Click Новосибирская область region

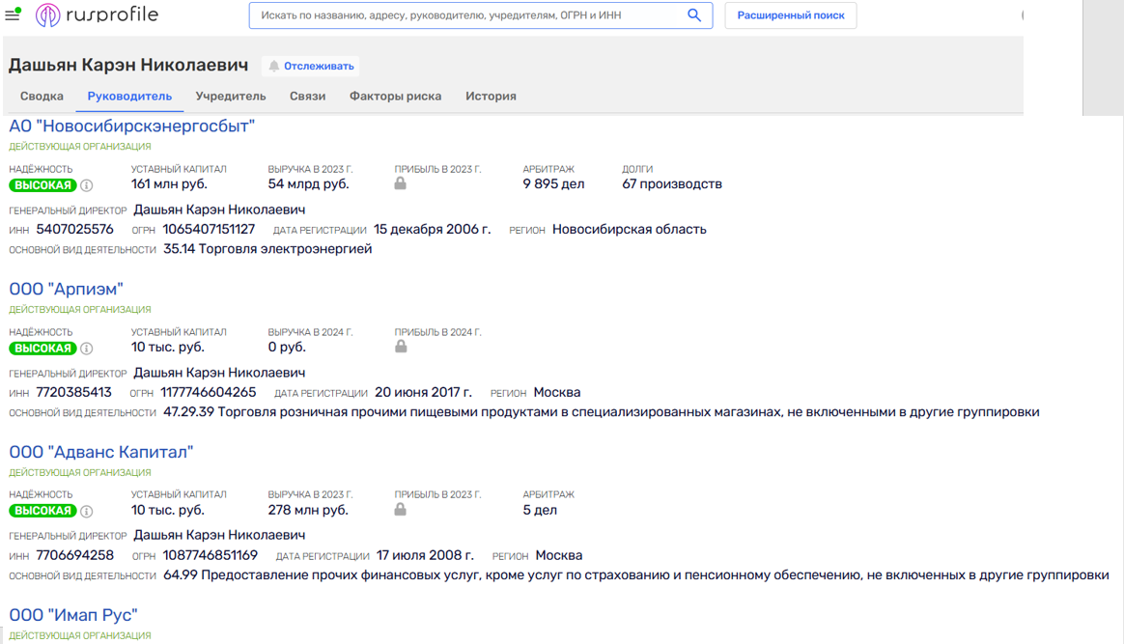(x=630, y=229)
